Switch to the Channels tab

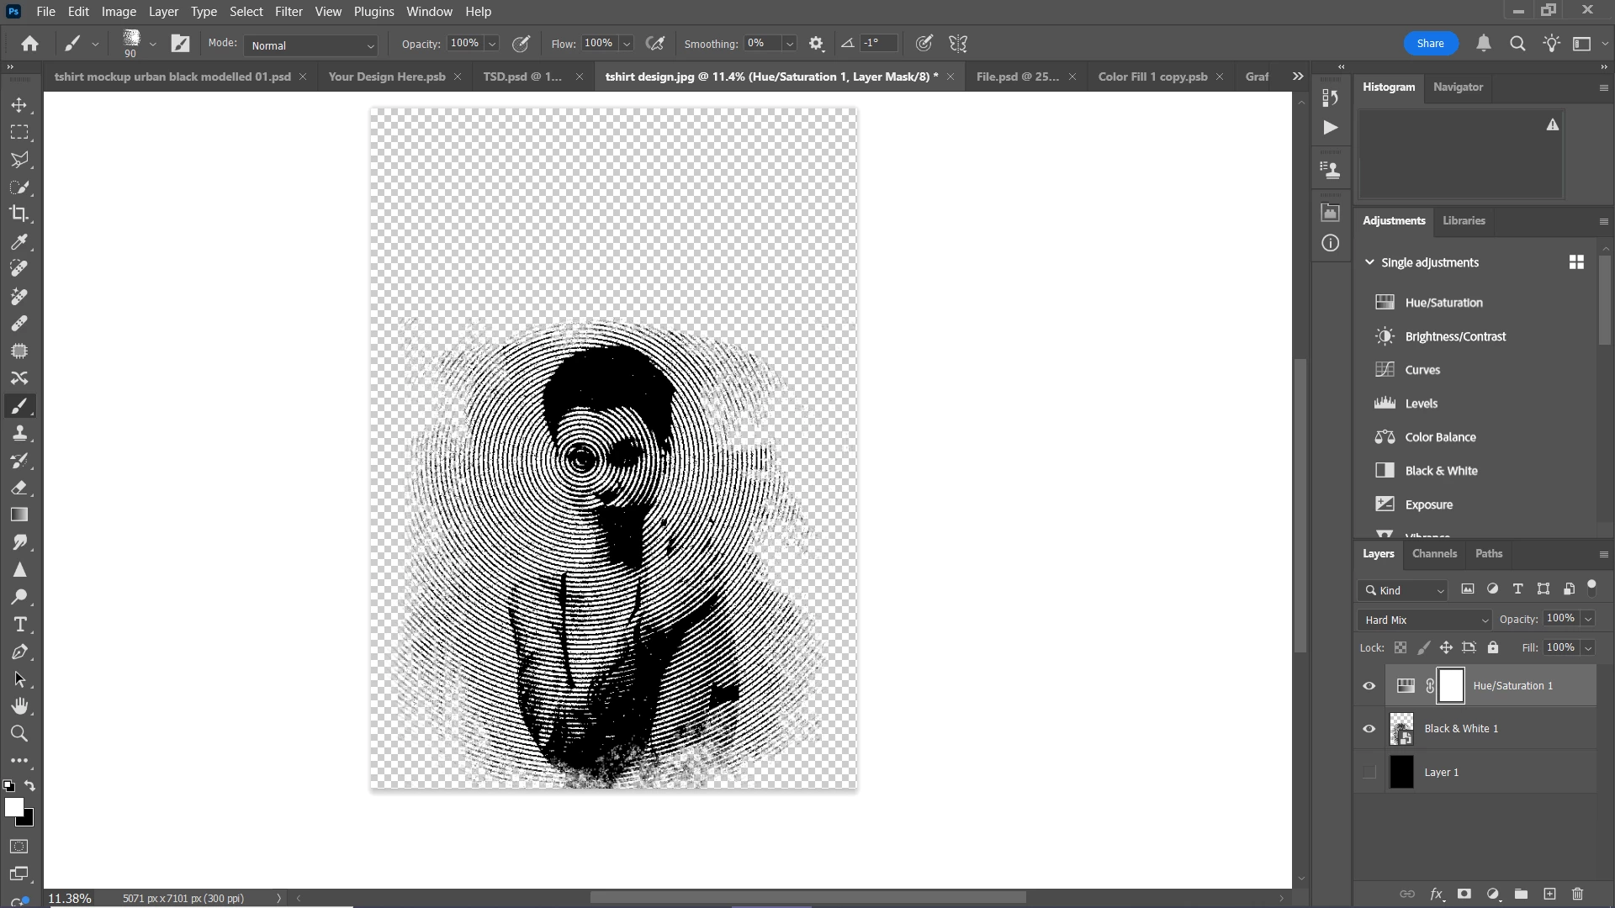coord(1434,553)
